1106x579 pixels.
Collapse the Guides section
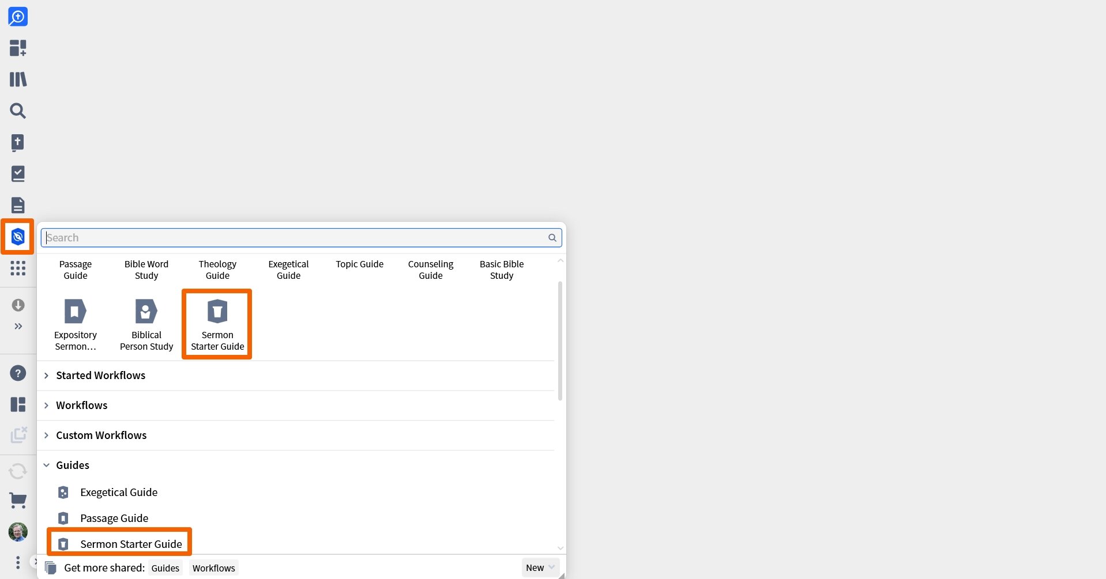click(72, 466)
